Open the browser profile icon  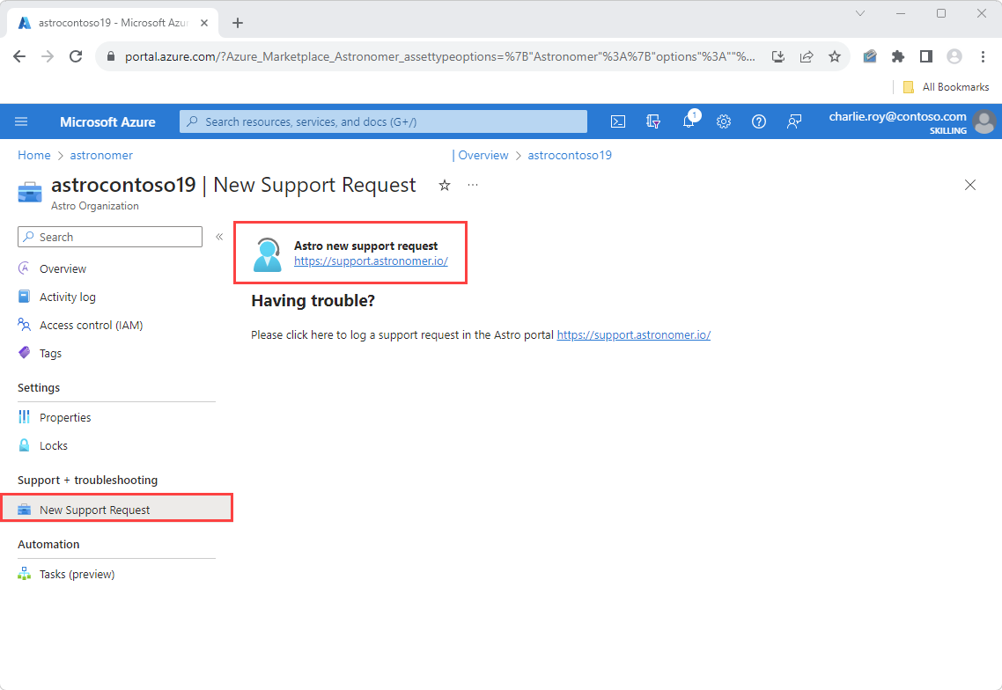954,56
